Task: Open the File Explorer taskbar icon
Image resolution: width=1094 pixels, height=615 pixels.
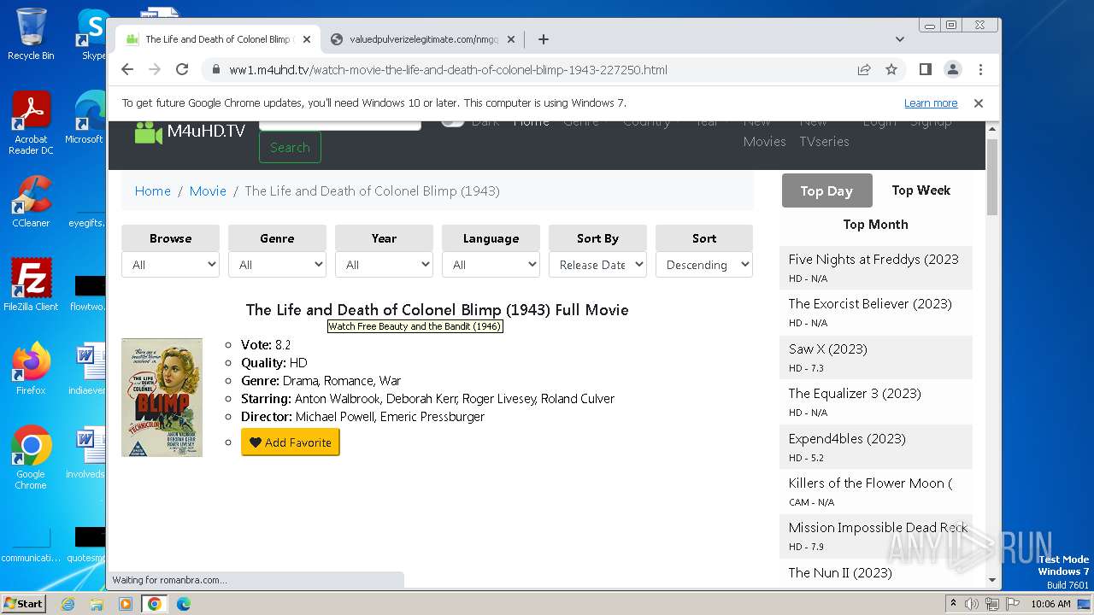Action: click(97, 604)
